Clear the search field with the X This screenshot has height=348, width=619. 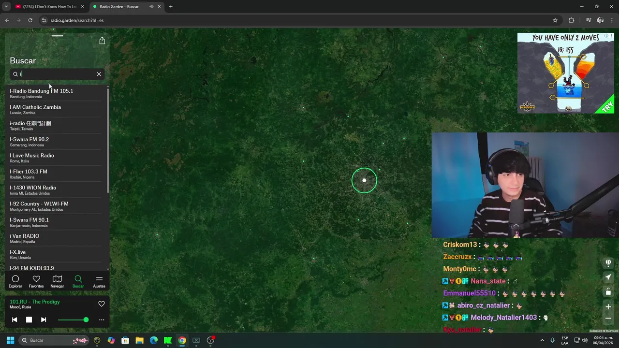pos(99,74)
